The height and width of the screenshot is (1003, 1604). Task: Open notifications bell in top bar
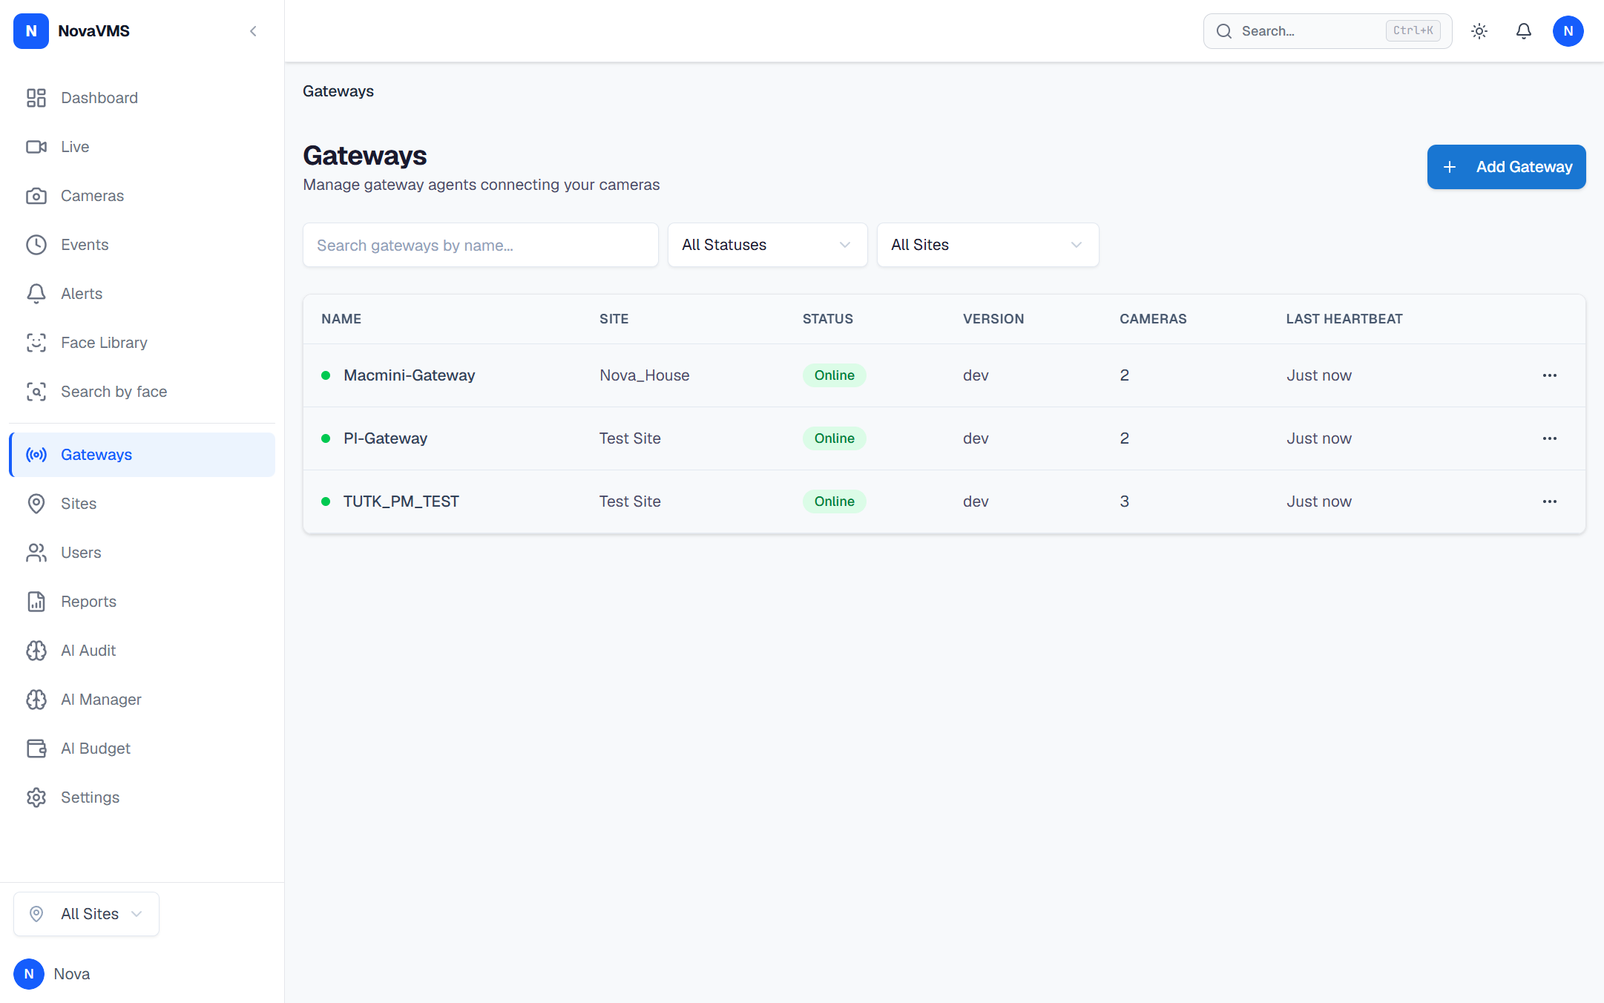click(1524, 31)
